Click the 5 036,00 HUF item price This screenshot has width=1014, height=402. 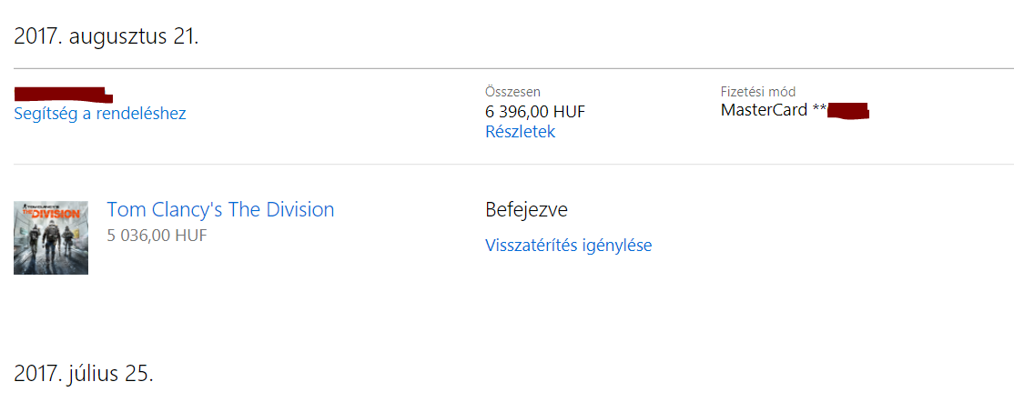pos(157,236)
